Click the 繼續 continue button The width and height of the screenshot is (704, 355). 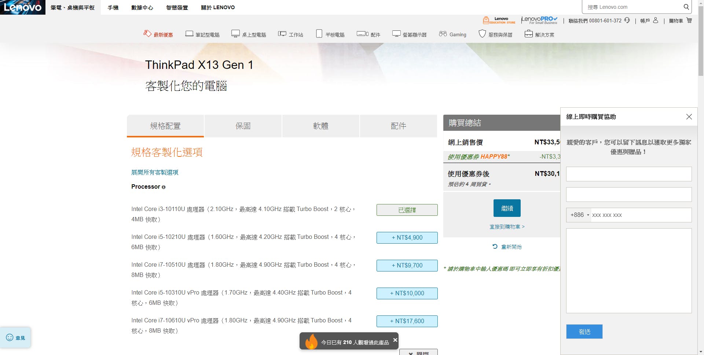tap(507, 208)
